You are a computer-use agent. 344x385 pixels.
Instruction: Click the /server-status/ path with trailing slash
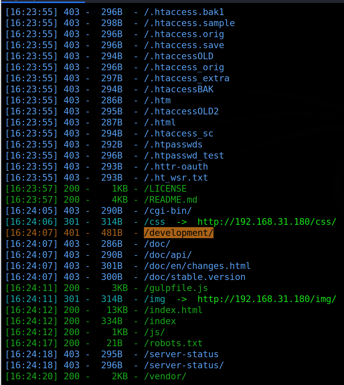(x=184, y=366)
